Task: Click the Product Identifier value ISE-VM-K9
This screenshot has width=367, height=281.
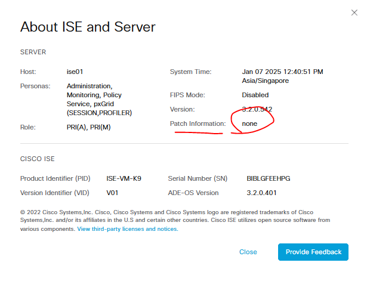Action: [124, 178]
